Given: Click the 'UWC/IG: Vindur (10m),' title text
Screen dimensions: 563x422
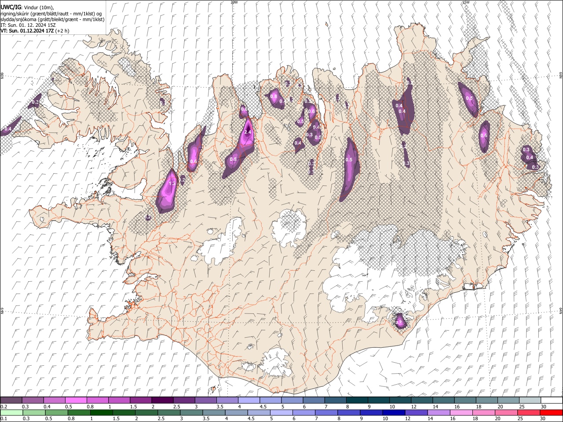Looking at the screenshot, I should (x=27, y=7).
